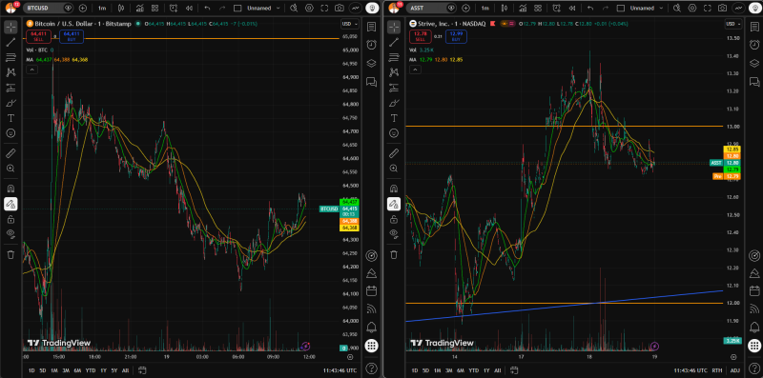Select 6M range in ASST bottom bar

461,370
